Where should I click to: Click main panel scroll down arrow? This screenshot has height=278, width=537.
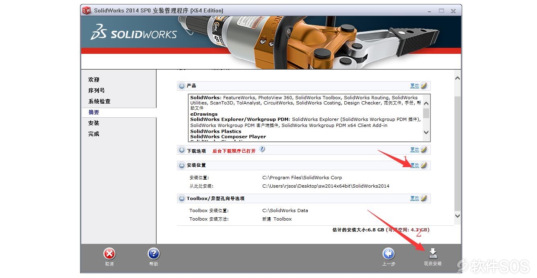tap(457, 216)
